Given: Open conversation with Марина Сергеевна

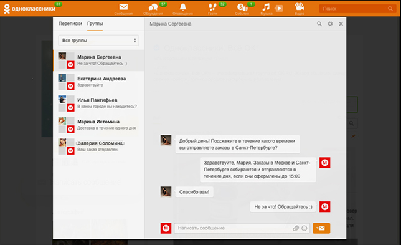Looking at the screenshot, I should tap(99, 60).
